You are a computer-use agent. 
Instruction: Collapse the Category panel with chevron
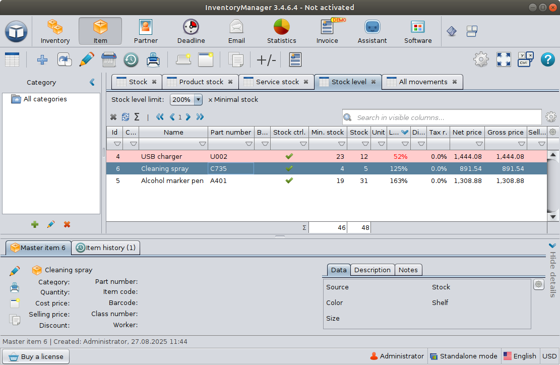92,83
